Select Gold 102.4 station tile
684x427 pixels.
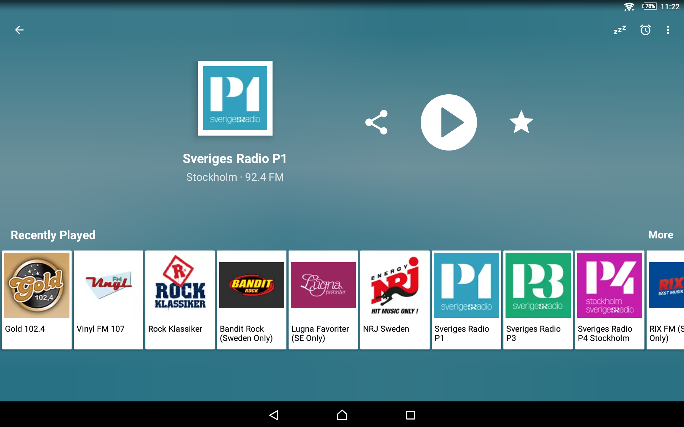pos(37,300)
